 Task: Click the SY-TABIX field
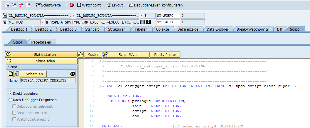168,22
